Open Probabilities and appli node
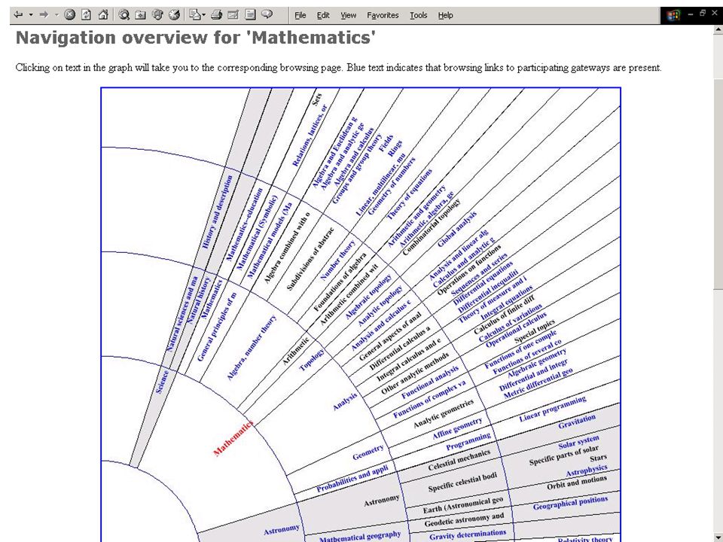 tap(352, 479)
